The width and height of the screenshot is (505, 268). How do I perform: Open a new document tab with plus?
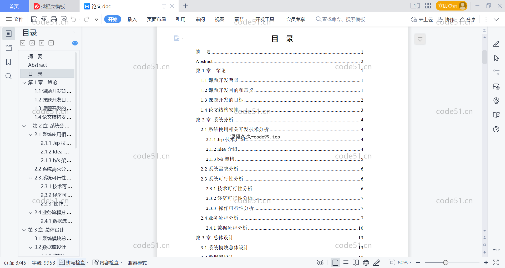point(185,6)
